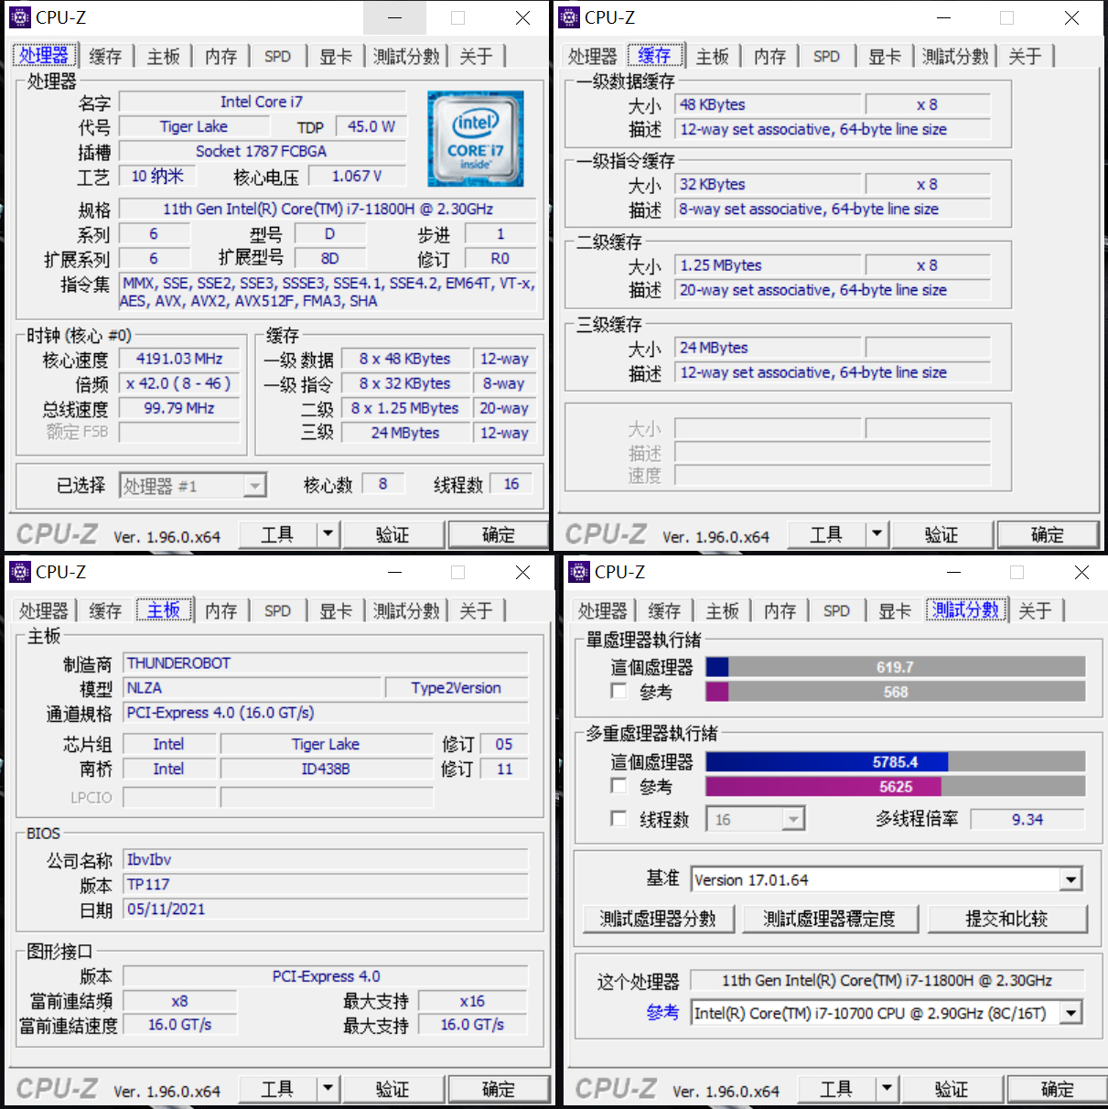Click the CPU-Z logo icon in the processor window title bar
This screenshot has height=1109, width=1108.
(20, 17)
